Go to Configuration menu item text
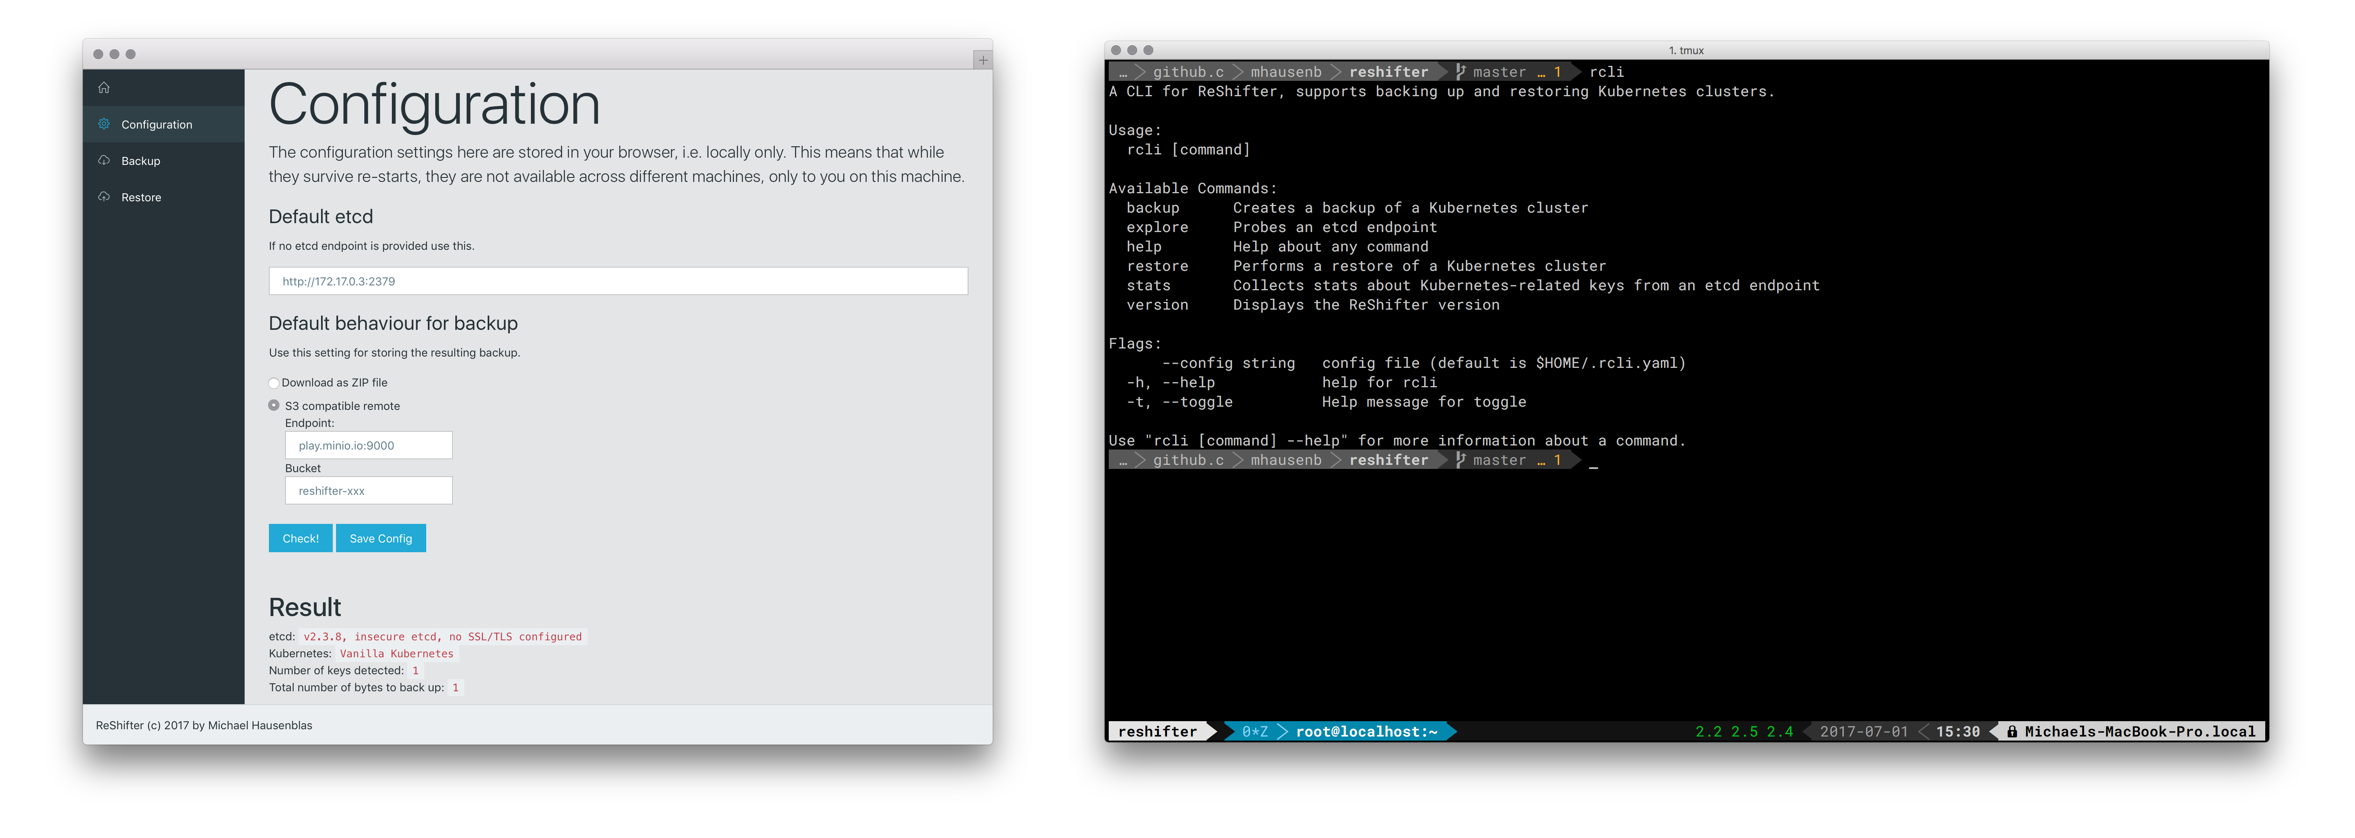Viewport: 2355px width, 838px height. pyautogui.click(x=156, y=124)
